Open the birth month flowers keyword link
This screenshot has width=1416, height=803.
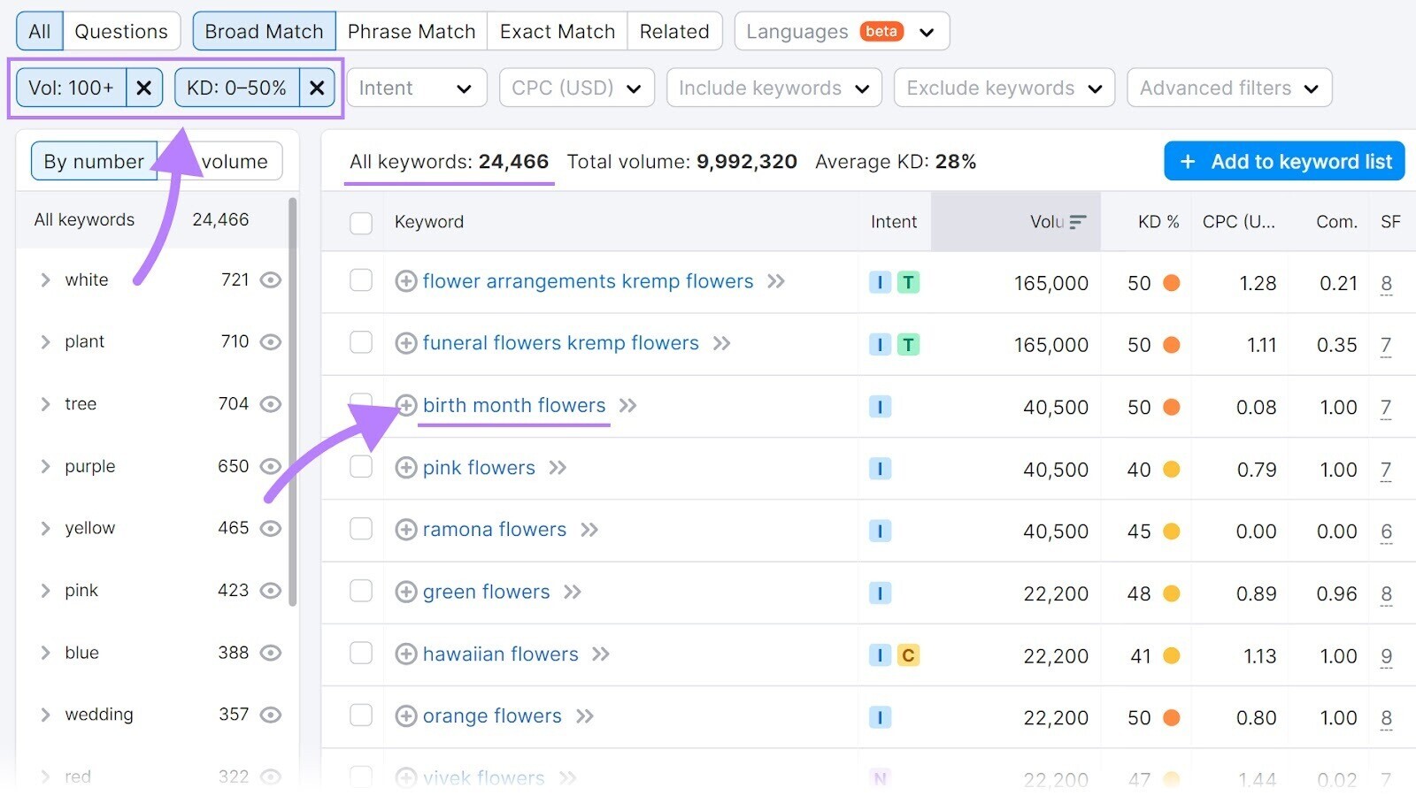(x=514, y=405)
